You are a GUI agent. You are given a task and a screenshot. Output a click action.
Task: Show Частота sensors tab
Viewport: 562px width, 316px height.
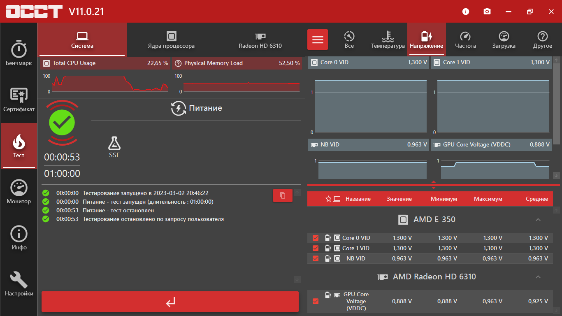click(465, 40)
